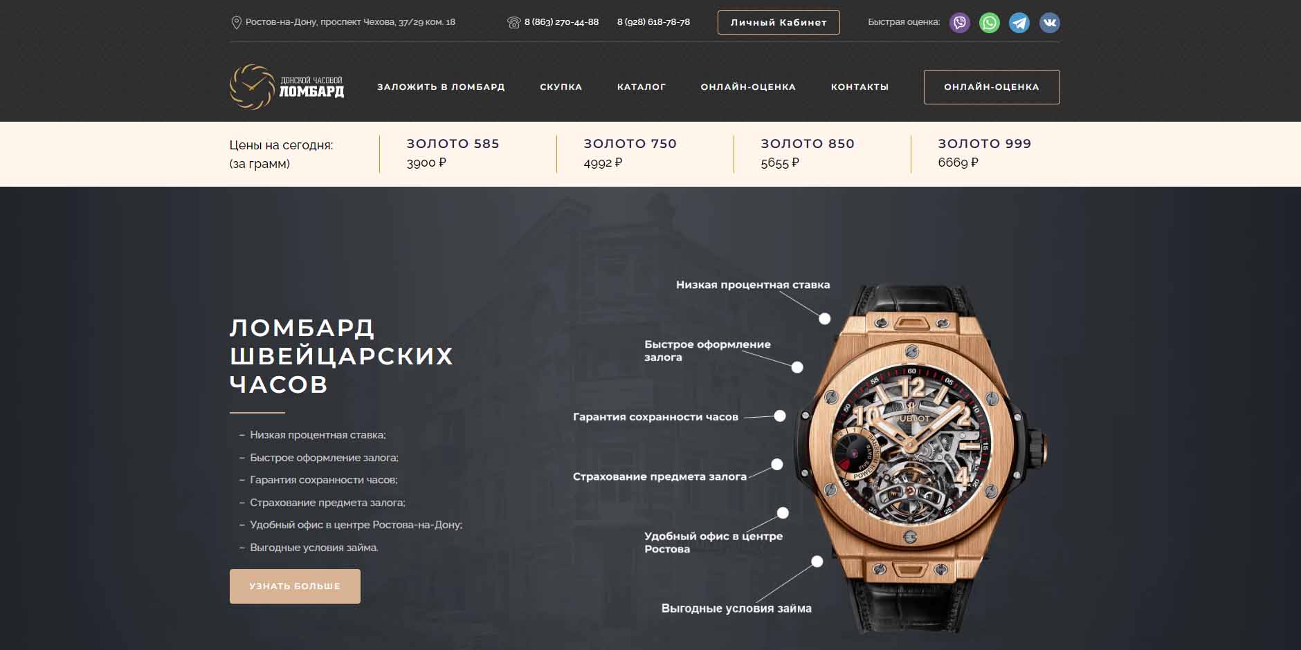Open the VK social network icon
Screen dimensions: 1301x650
point(1049,23)
